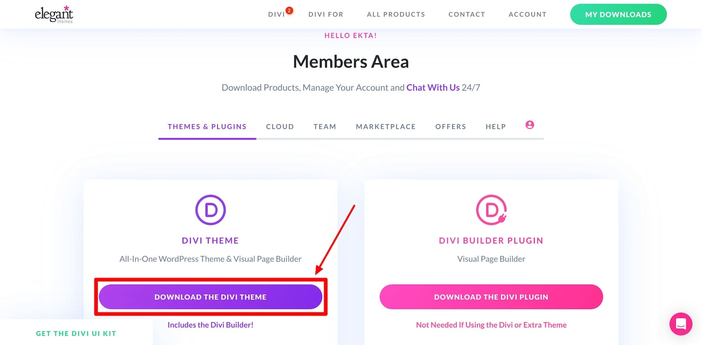Click the GET THE DIVI UI KIT link
Image resolution: width=702 pixels, height=345 pixels.
[x=76, y=333]
